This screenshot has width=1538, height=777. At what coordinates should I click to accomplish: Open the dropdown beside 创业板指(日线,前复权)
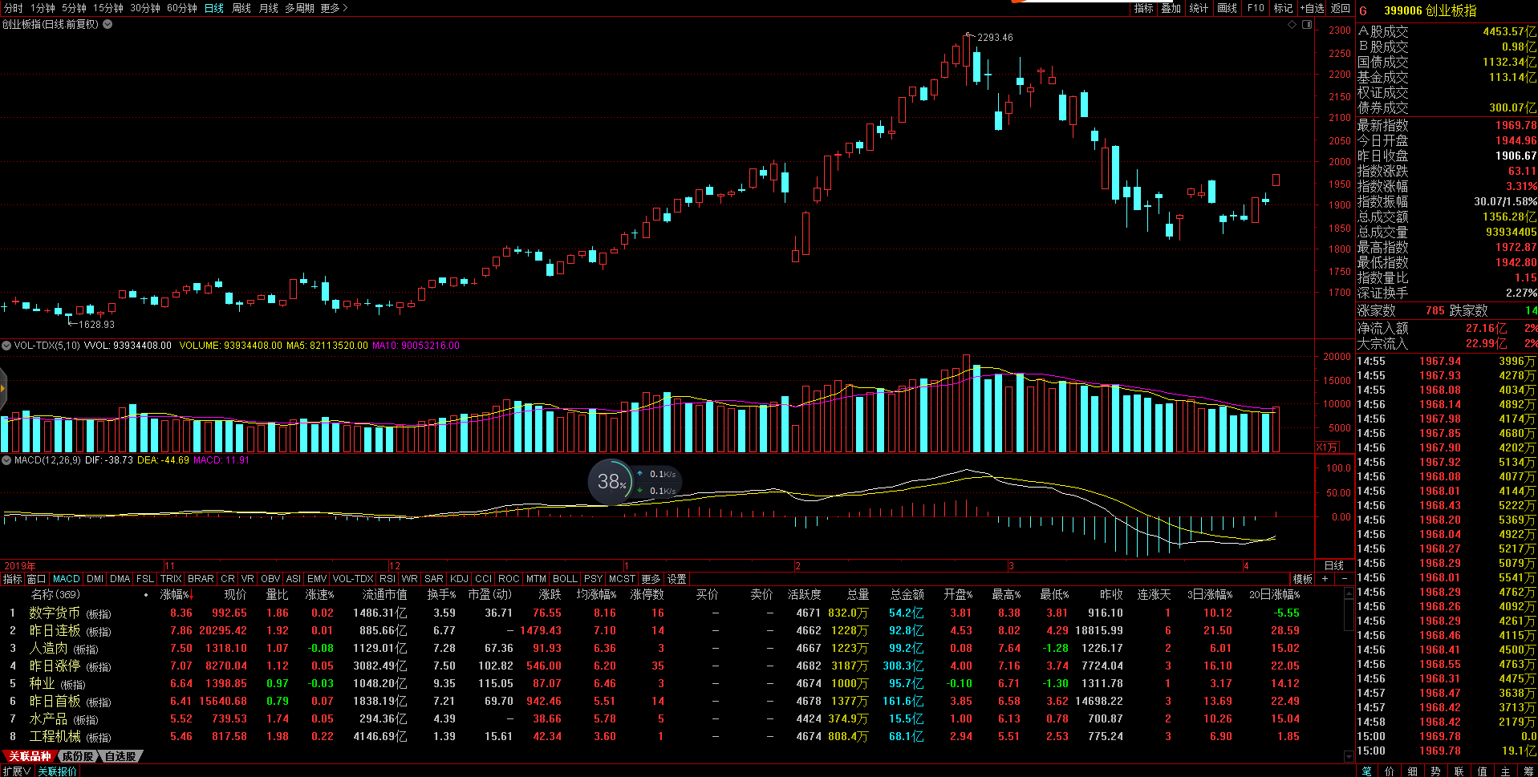pos(108,24)
